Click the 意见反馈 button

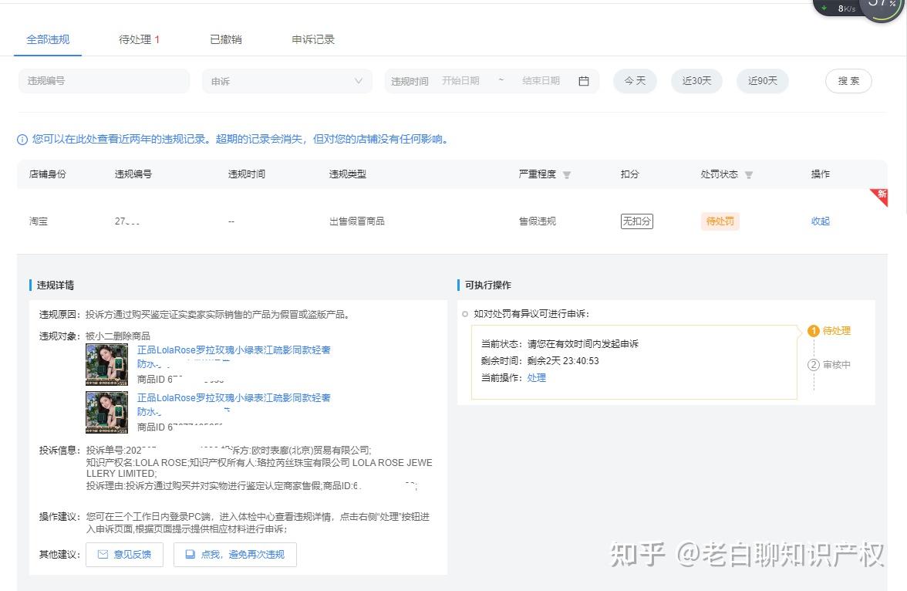click(x=124, y=555)
